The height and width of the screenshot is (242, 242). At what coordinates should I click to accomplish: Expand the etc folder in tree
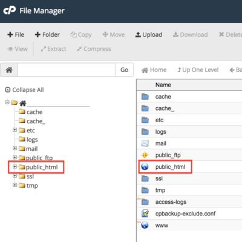point(15,130)
